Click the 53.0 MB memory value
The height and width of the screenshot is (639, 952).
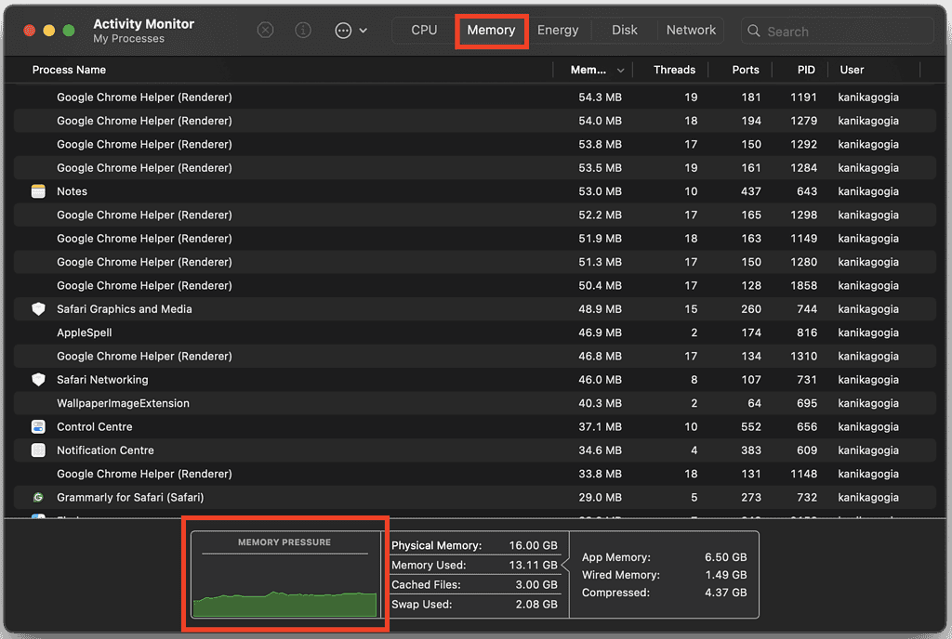600,191
